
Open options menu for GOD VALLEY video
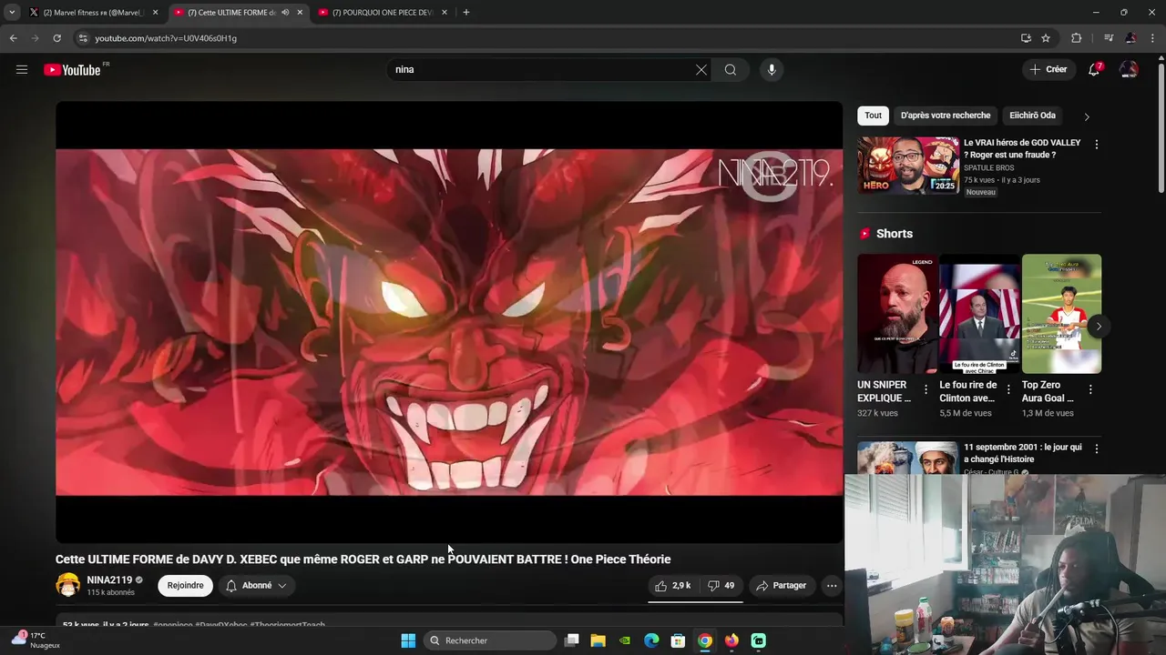pyautogui.click(x=1096, y=145)
